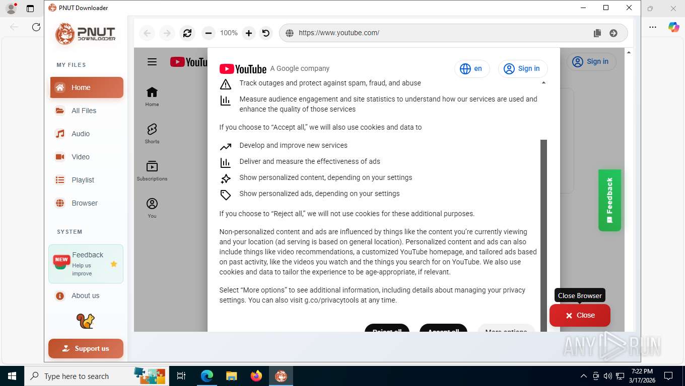Viewport: 685px width, 386px height.
Task: Click 'Show personalized ads' line
Action: coord(319,194)
